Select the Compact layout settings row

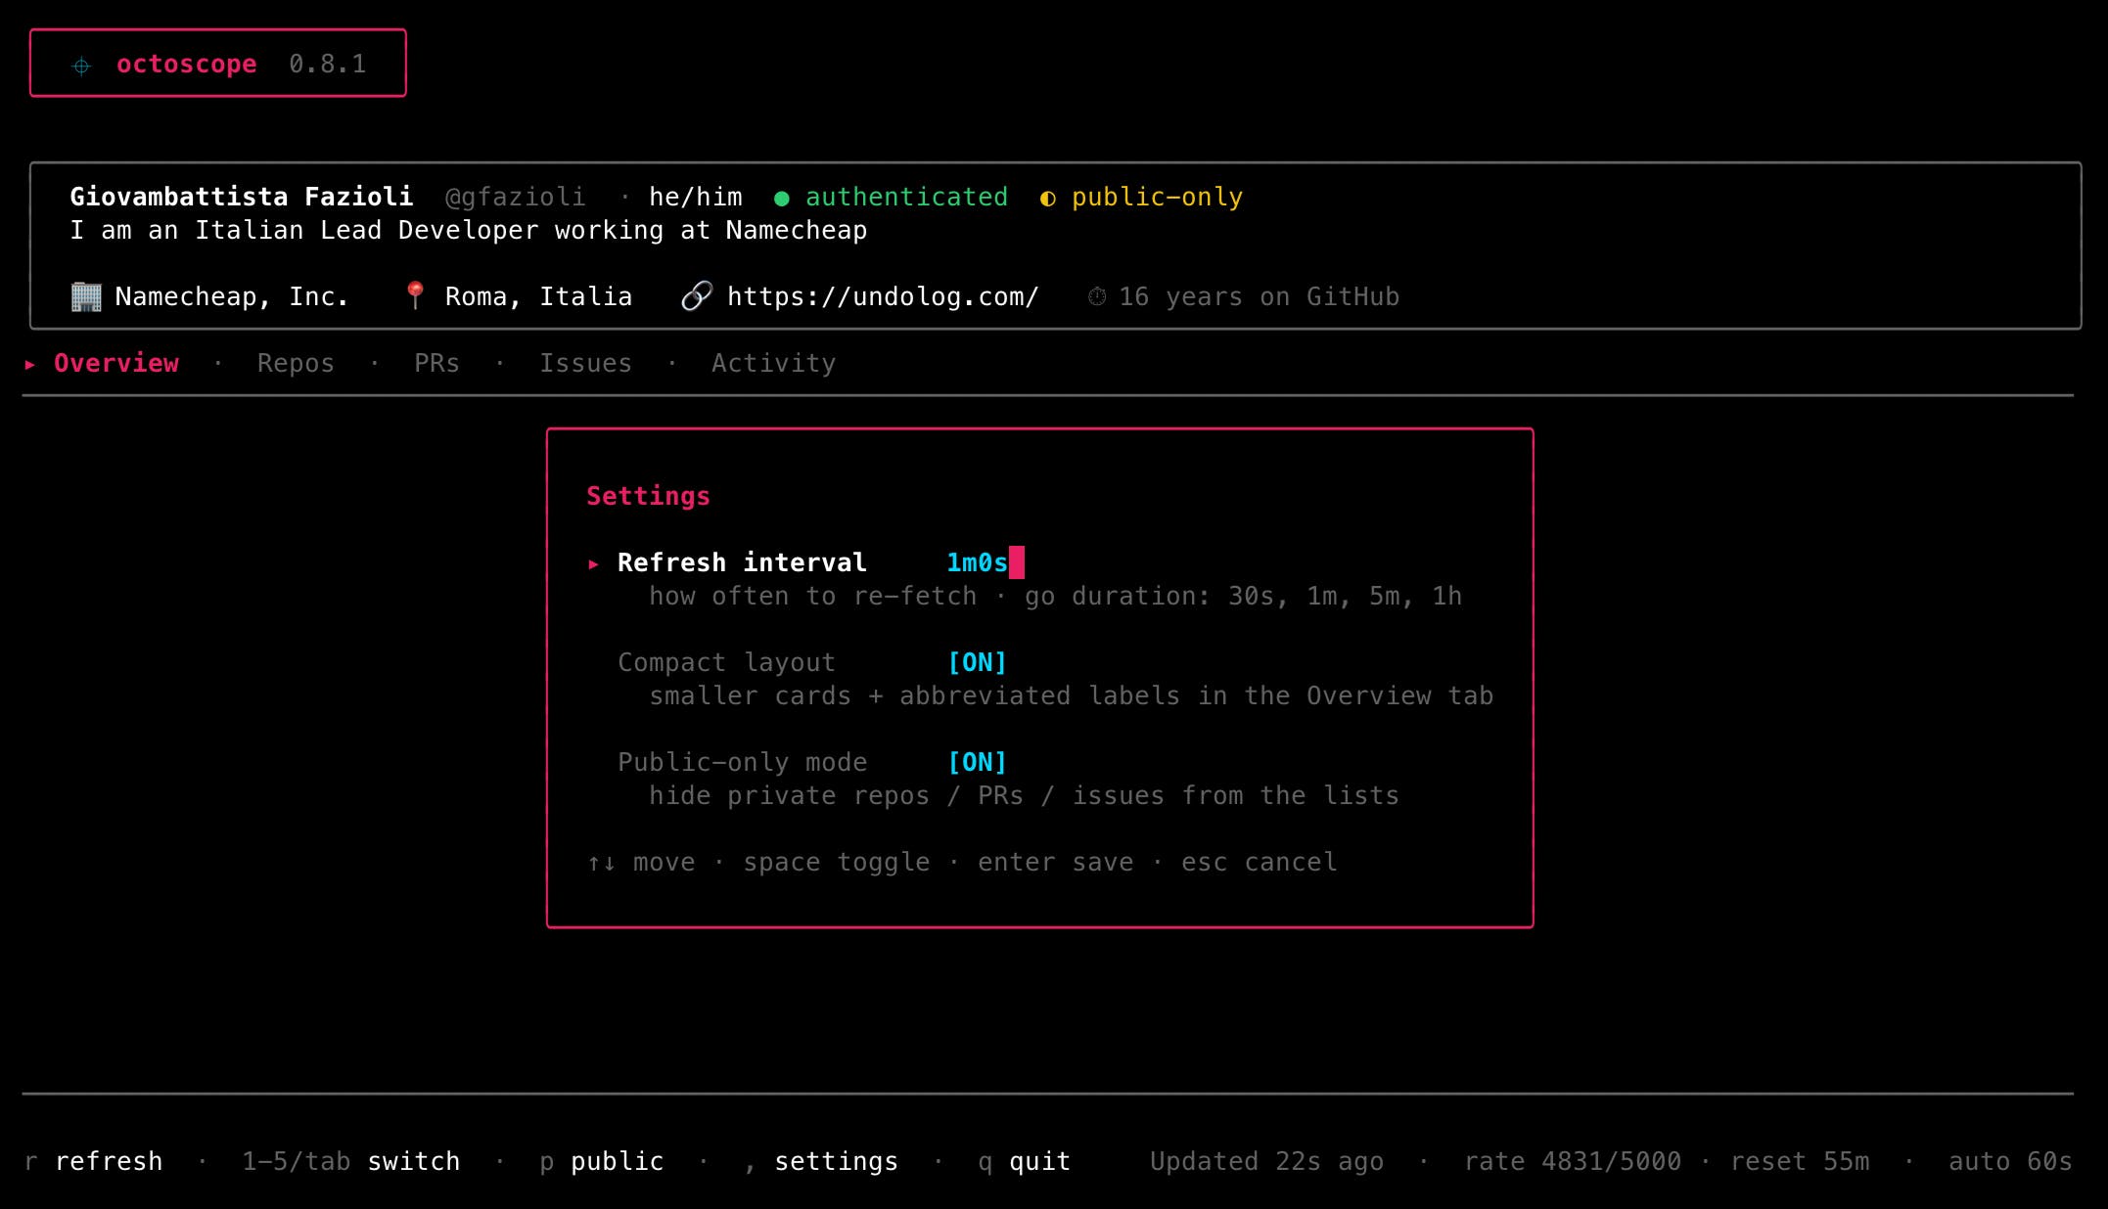tap(726, 663)
